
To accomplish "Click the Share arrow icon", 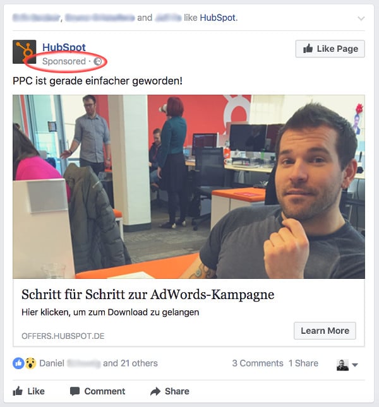I will point(155,391).
